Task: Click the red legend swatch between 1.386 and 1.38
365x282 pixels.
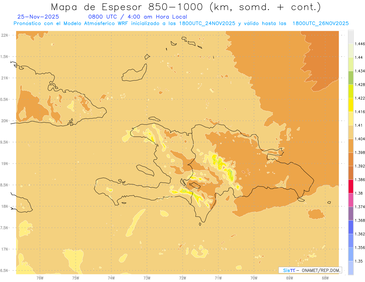Action: [351, 186]
